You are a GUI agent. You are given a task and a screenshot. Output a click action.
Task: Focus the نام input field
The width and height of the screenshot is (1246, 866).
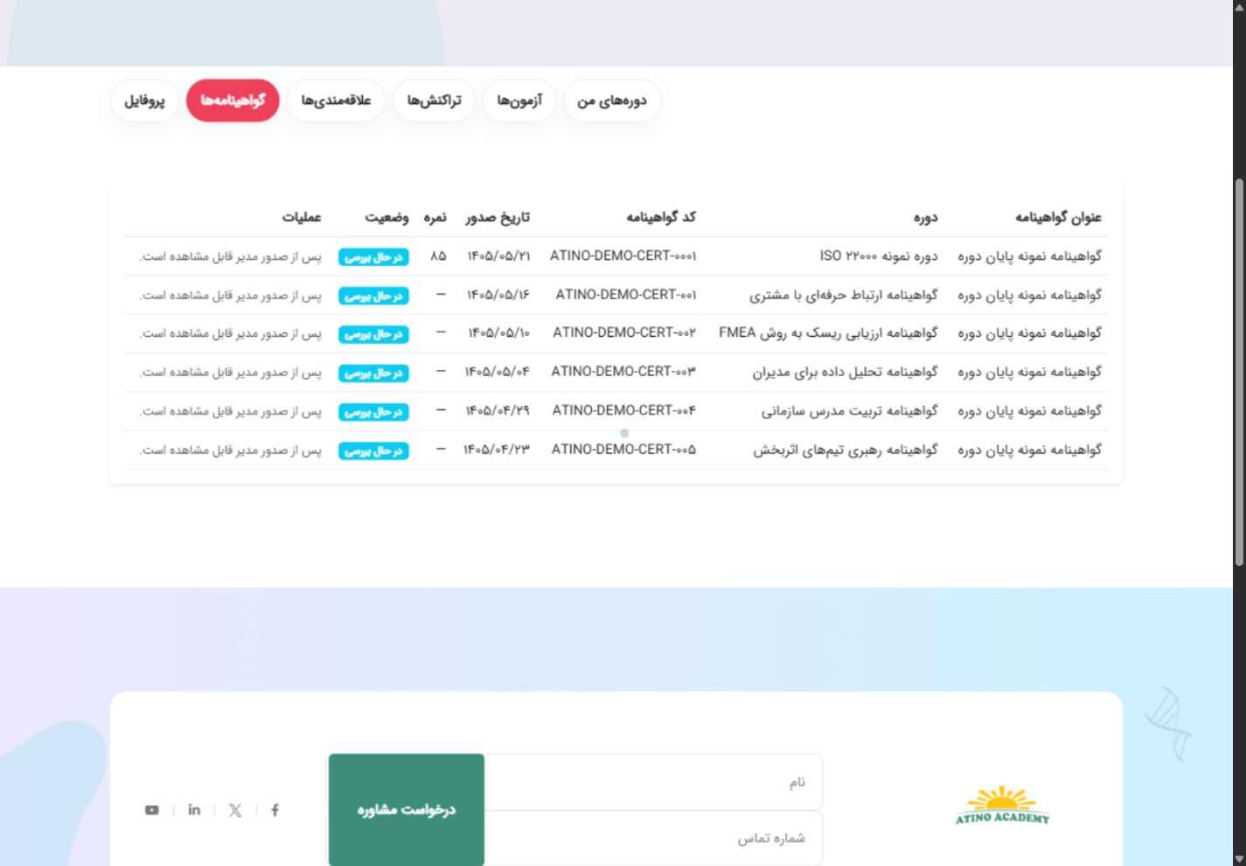(x=653, y=782)
